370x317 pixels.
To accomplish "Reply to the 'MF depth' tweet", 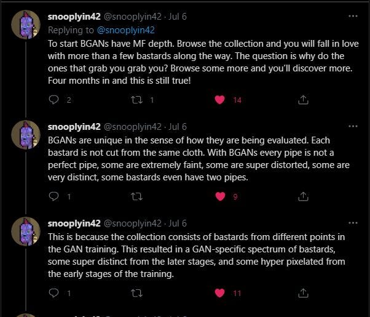I will 53,100.
